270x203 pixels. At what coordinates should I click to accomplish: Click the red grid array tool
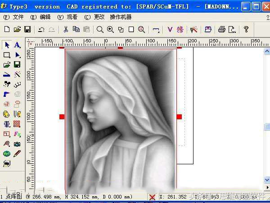[17, 124]
